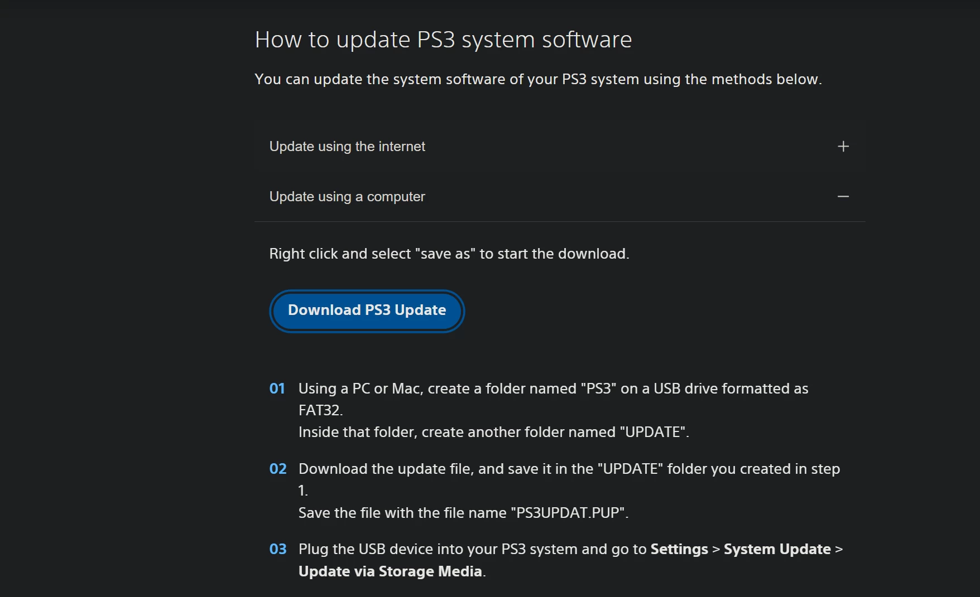Click the "Right click and select save as" instruction

tap(449, 254)
